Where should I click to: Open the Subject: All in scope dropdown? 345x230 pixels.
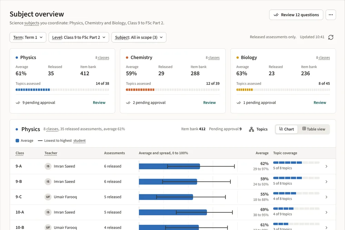[x=139, y=37]
